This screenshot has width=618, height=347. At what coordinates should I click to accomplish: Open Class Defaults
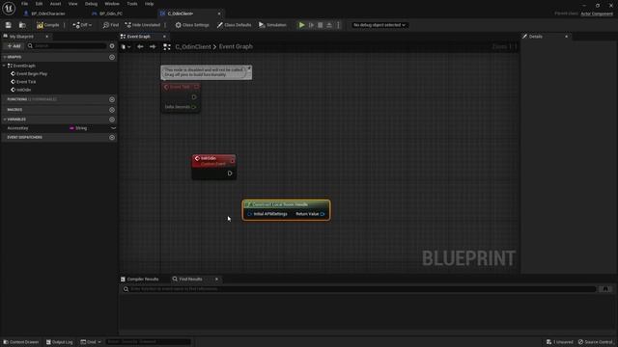click(234, 25)
